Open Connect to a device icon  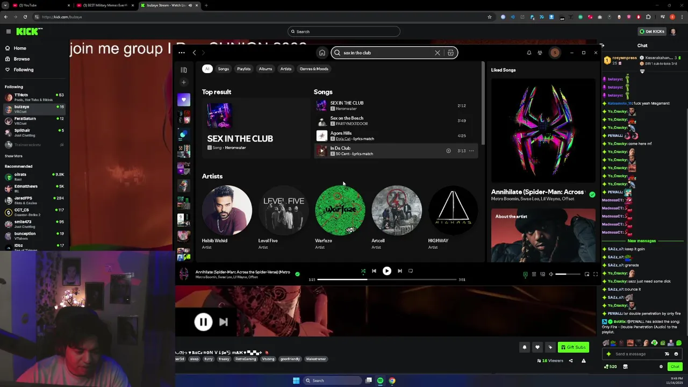tap(542, 274)
